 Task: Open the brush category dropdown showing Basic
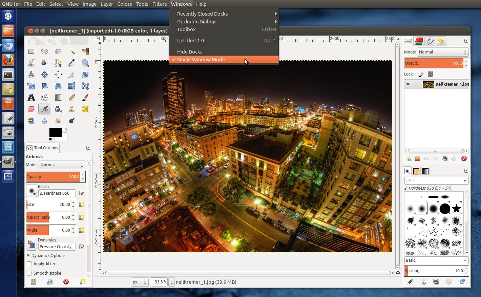436,260
